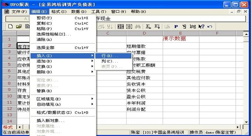Click the cell containing 资本公积
251x136 pixels.
point(145,91)
